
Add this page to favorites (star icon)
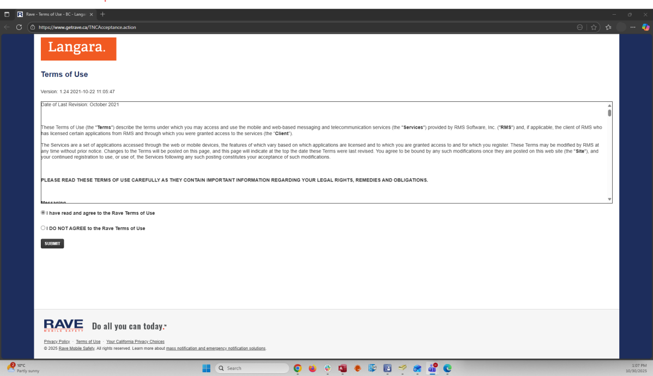tap(594, 27)
